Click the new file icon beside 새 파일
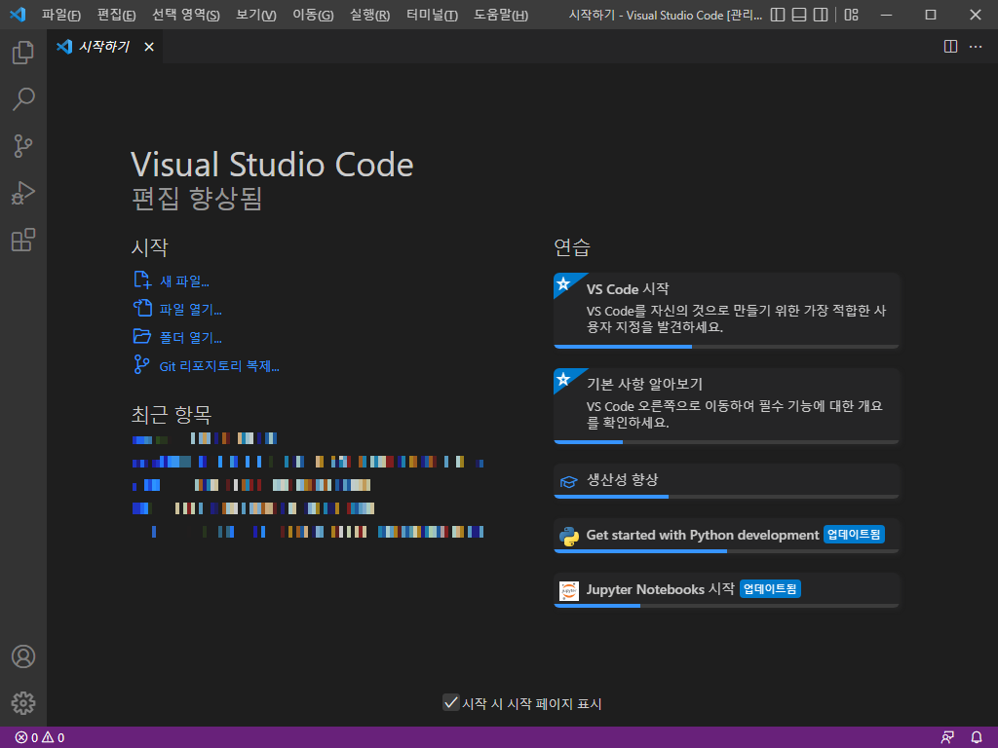Screen dimensions: 998x748 (142, 280)
